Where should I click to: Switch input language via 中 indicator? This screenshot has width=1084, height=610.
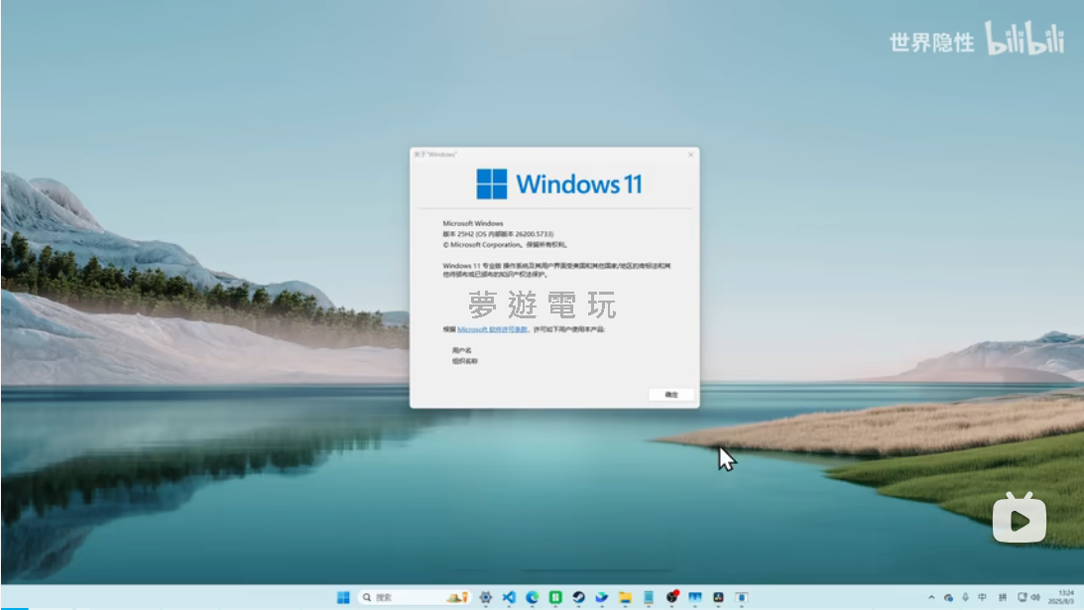tap(983, 597)
